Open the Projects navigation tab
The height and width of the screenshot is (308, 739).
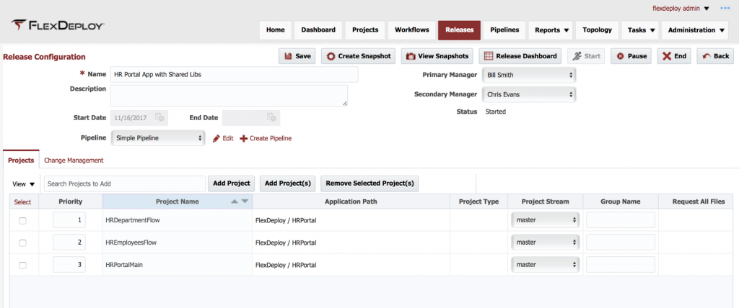click(365, 30)
